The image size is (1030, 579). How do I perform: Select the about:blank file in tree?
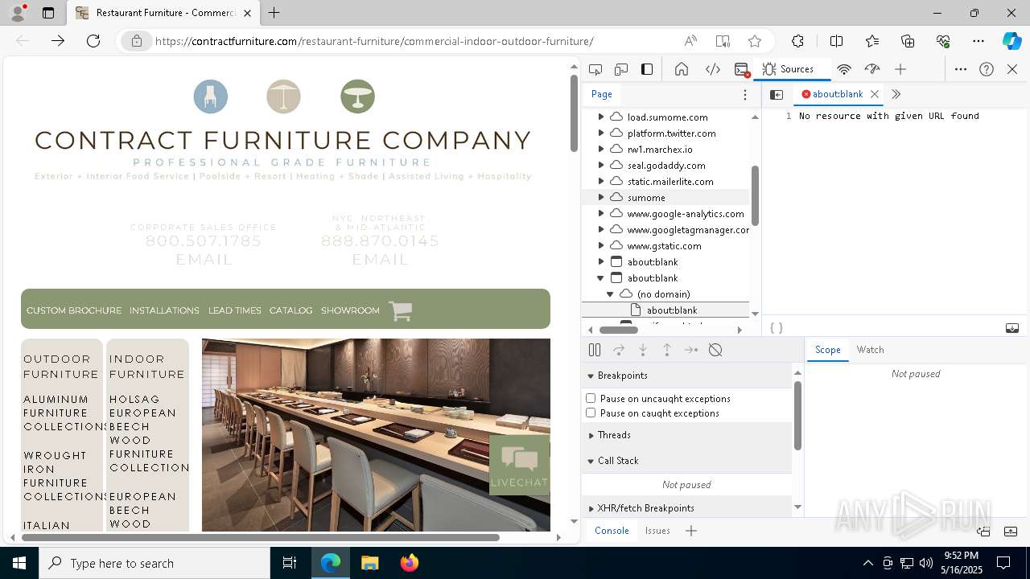point(665,310)
